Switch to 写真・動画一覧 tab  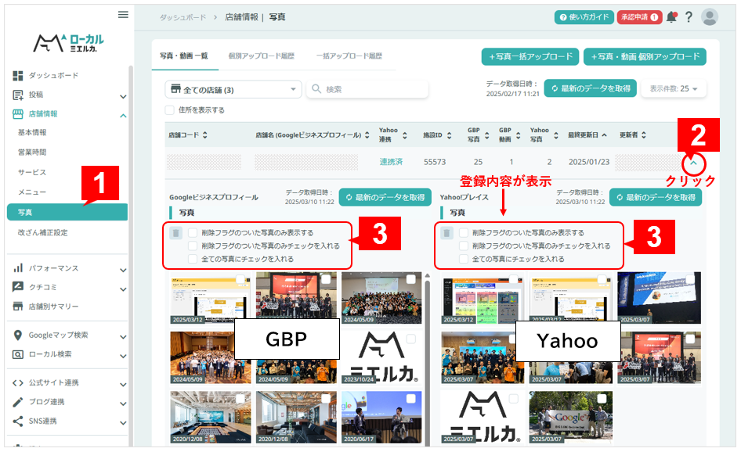tap(184, 56)
